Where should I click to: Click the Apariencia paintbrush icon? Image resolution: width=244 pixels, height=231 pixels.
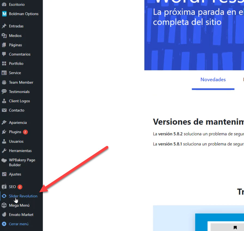(x=4, y=122)
